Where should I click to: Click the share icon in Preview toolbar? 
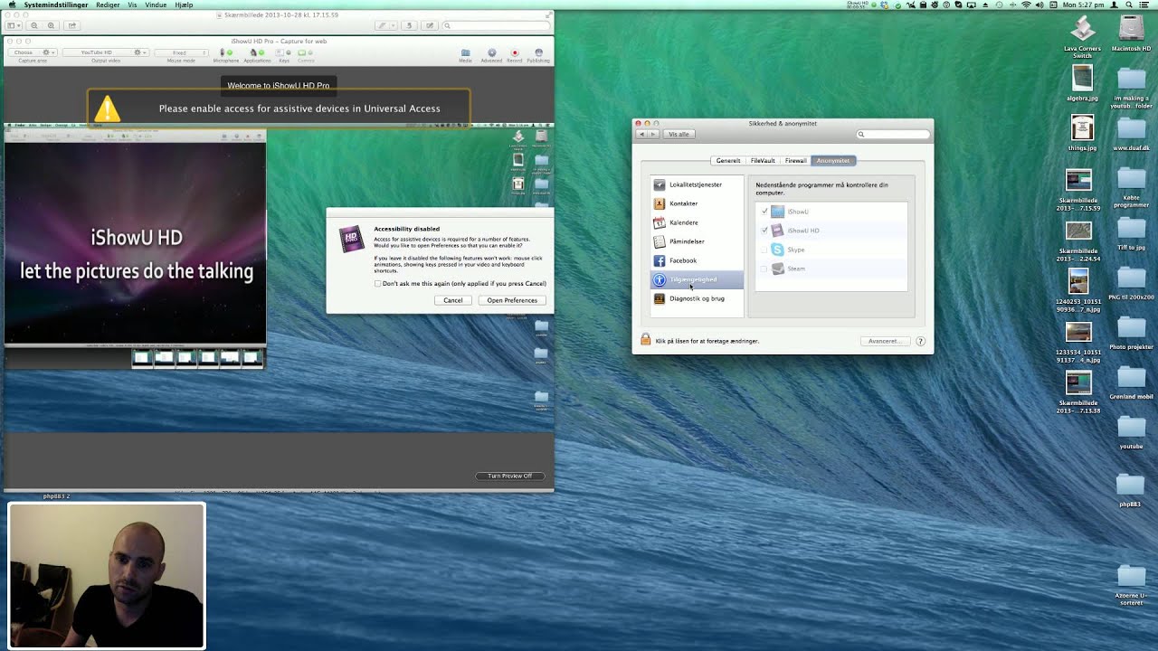click(x=72, y=25)
